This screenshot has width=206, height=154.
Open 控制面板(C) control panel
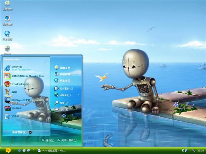pyautogui.click(x=64, y=89)
